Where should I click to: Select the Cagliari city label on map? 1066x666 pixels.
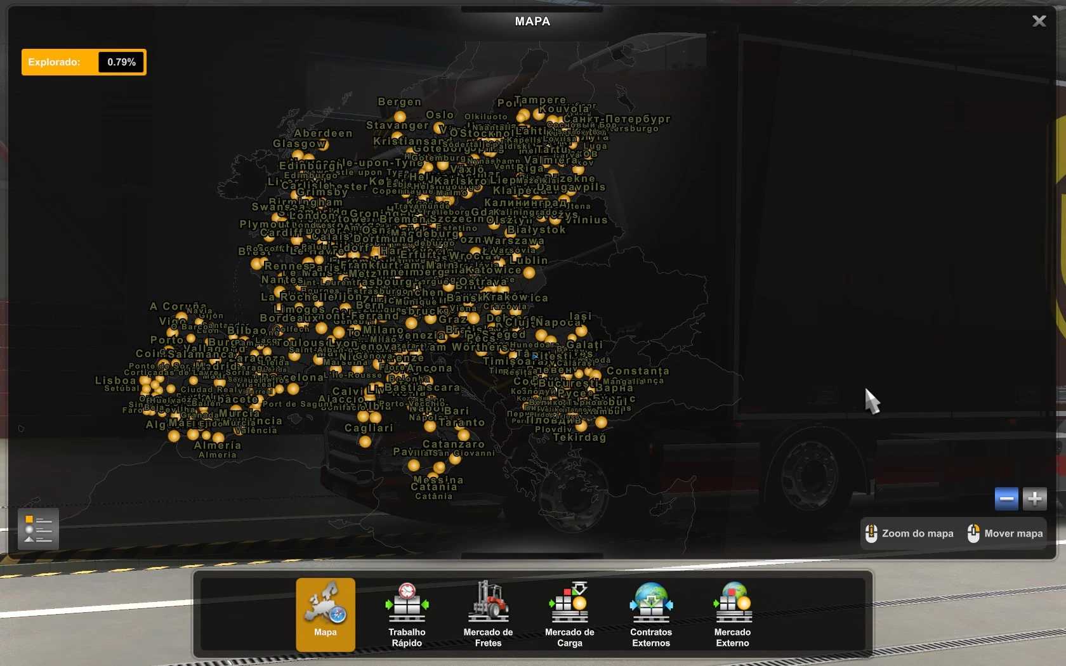pos(369,428)
